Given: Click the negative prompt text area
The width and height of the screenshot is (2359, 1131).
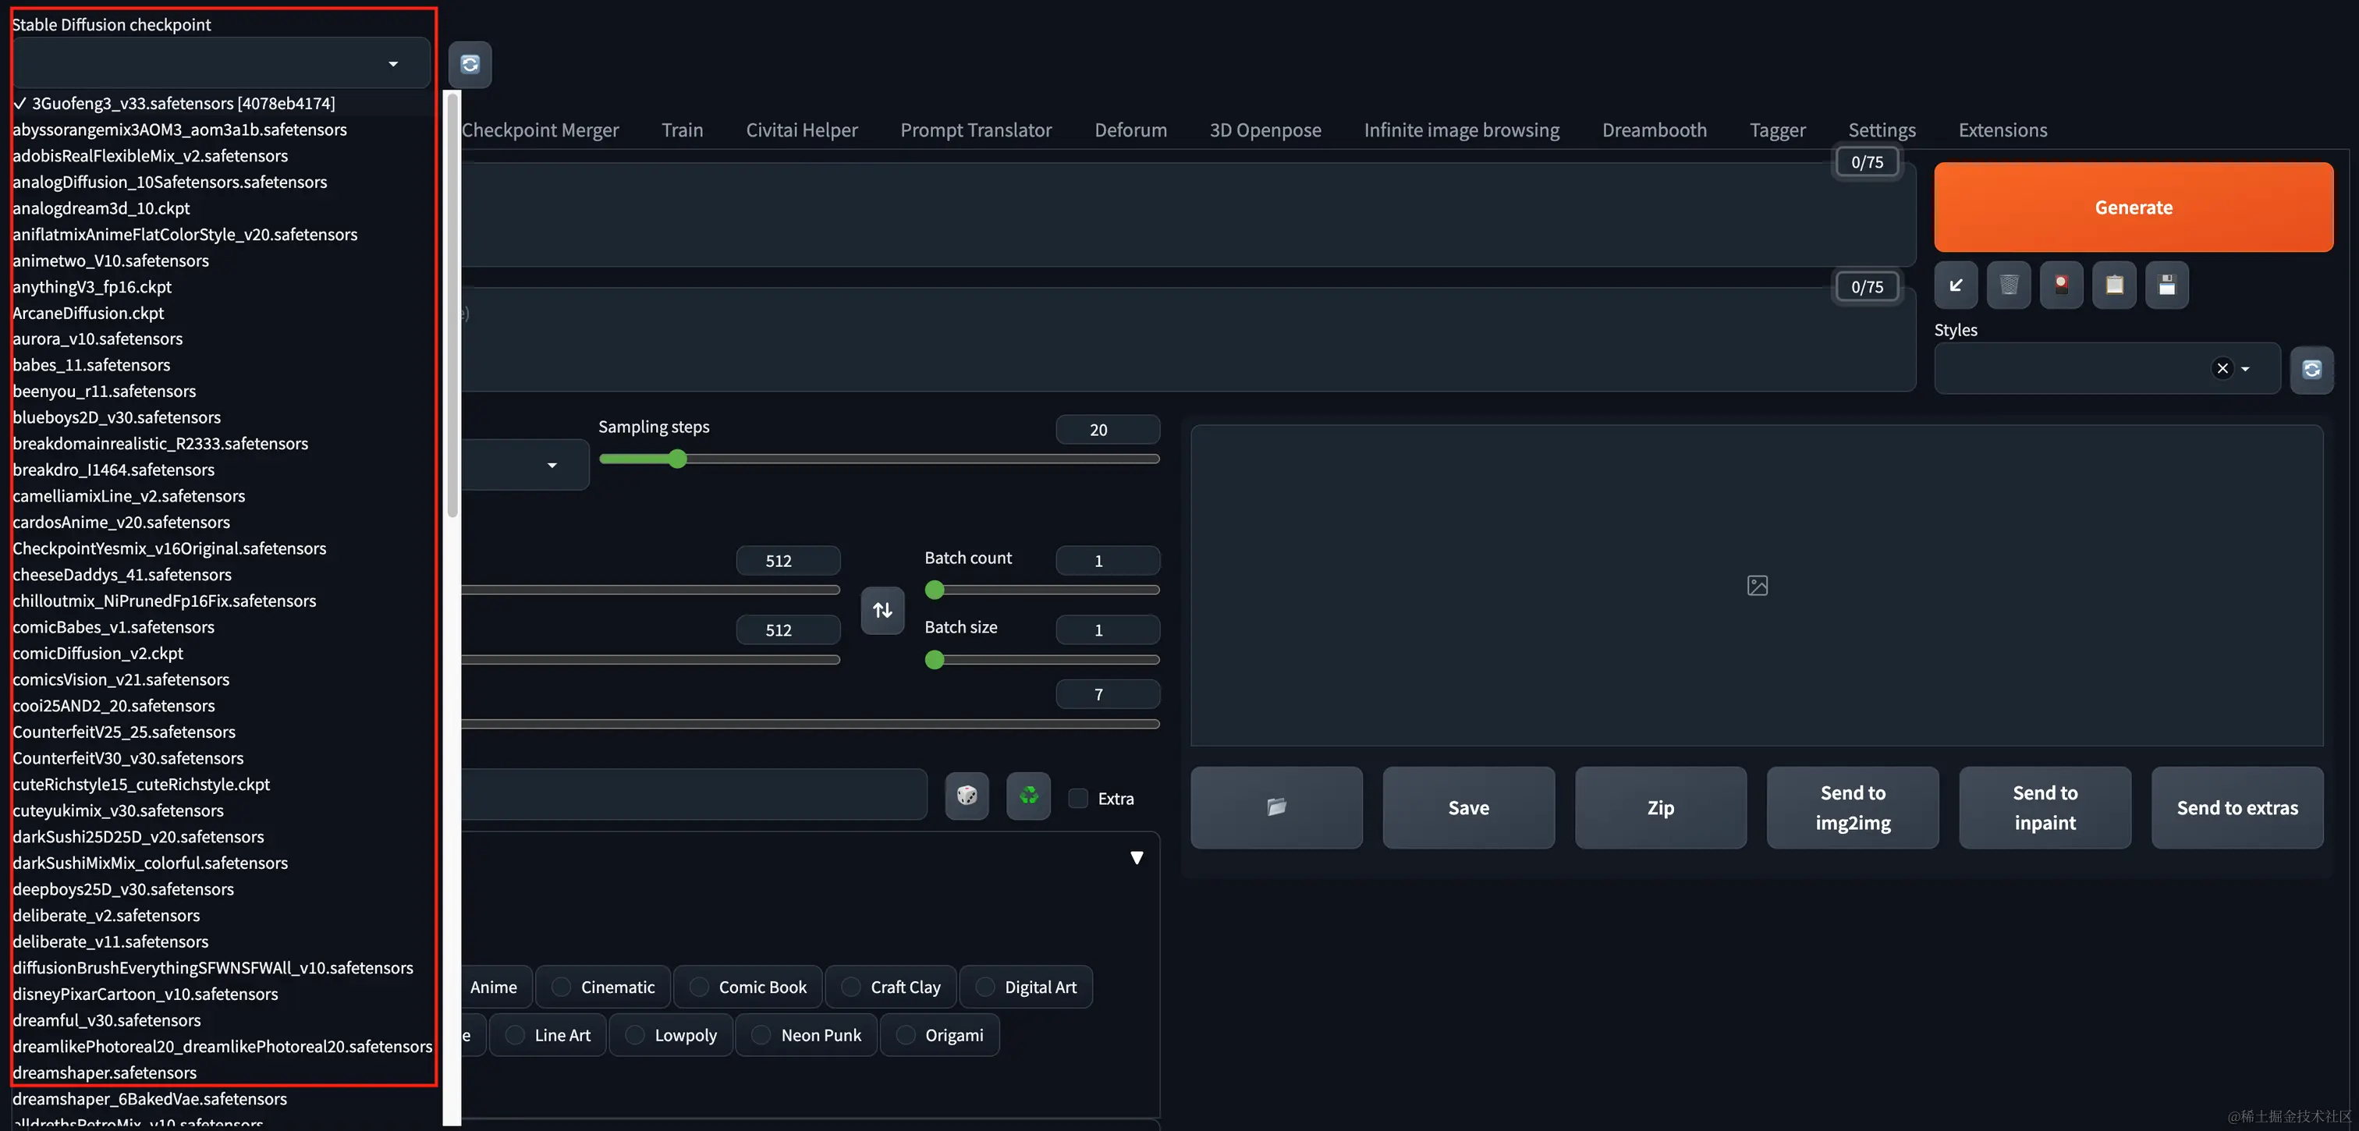Looking at the screenshot, I should coord(1188,340).
